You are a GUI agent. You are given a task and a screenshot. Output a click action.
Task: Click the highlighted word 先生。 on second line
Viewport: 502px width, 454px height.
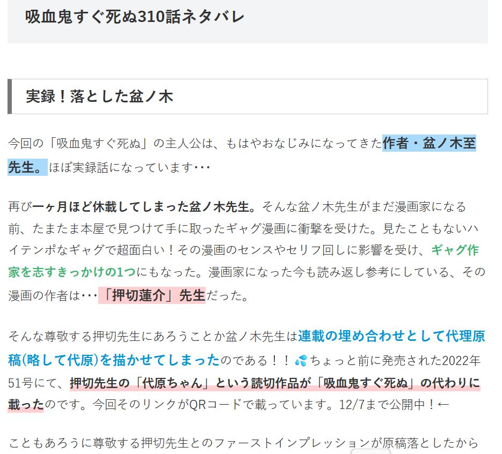pos(27,167)
